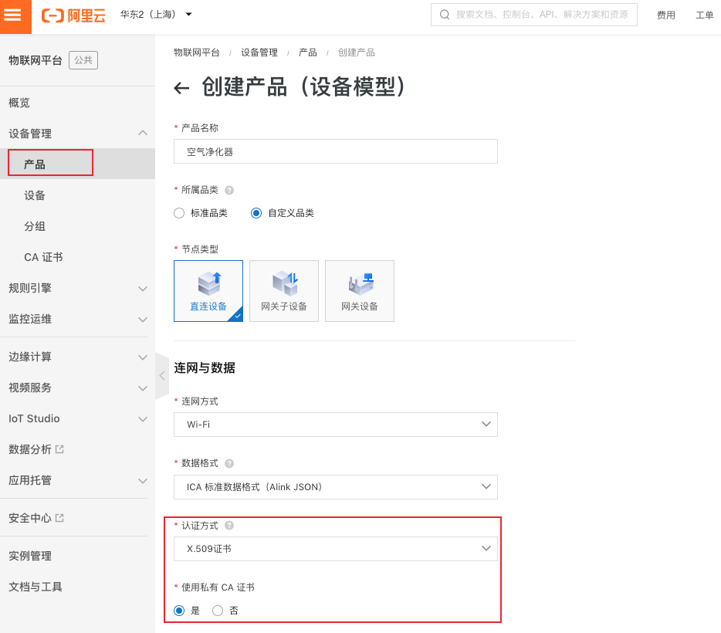Screen dimensions: 721x633
Task: Collapse the 设备管理 sidebar section
Action: point(142,133)
